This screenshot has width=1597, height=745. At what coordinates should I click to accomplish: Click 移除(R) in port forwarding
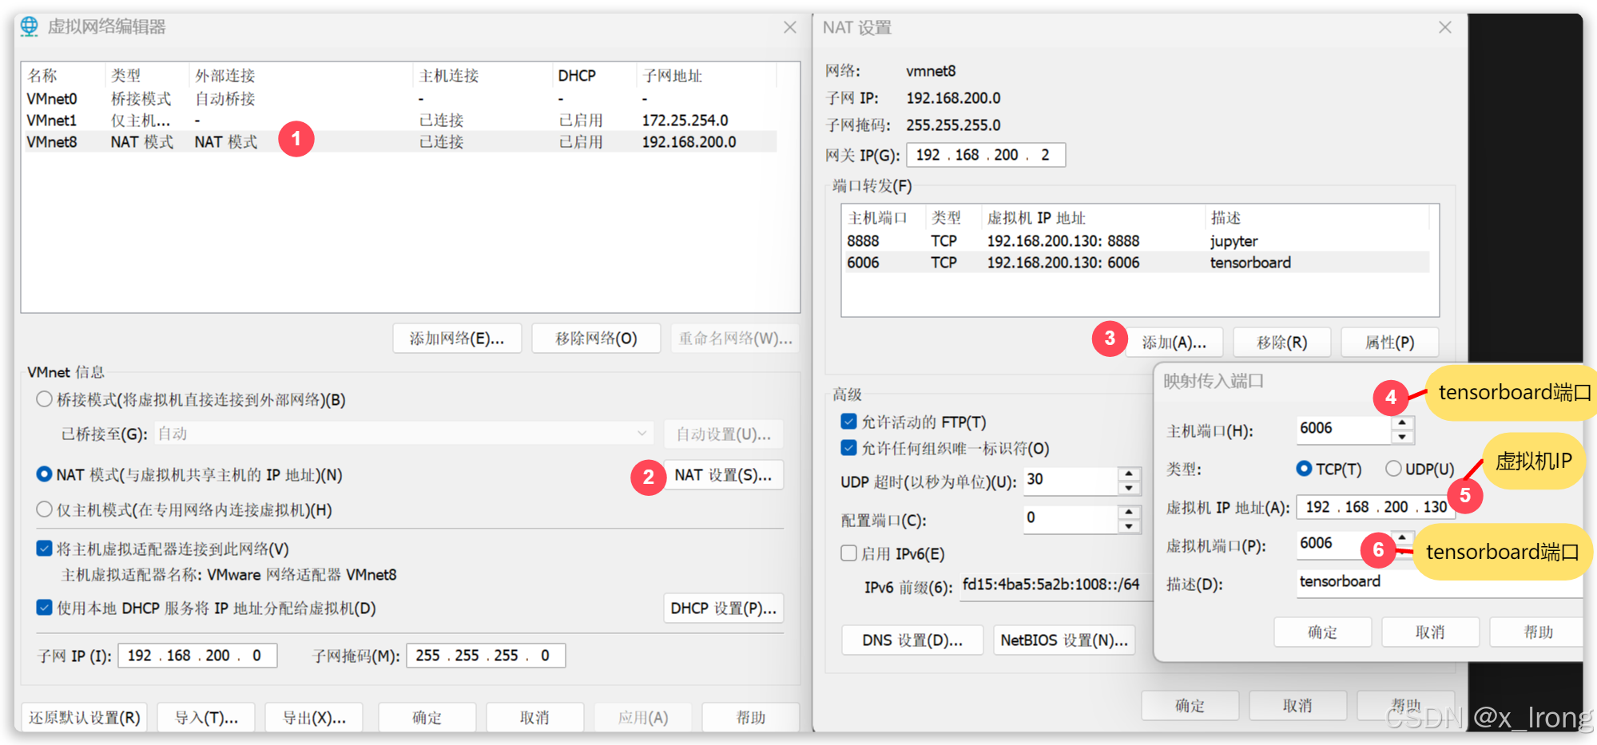[1281, 343]
